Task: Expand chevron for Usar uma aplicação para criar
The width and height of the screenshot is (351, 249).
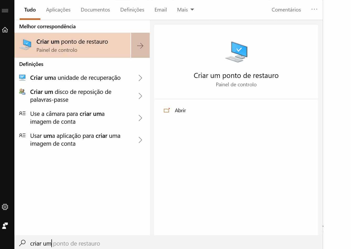Action: click(x=140, y=140)
